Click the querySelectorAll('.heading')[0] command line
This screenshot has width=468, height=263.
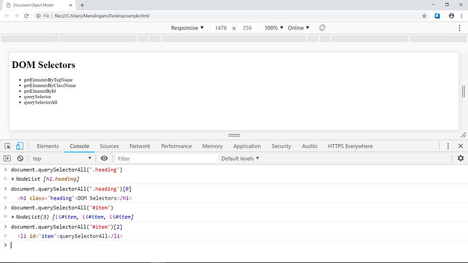(71, 189)
